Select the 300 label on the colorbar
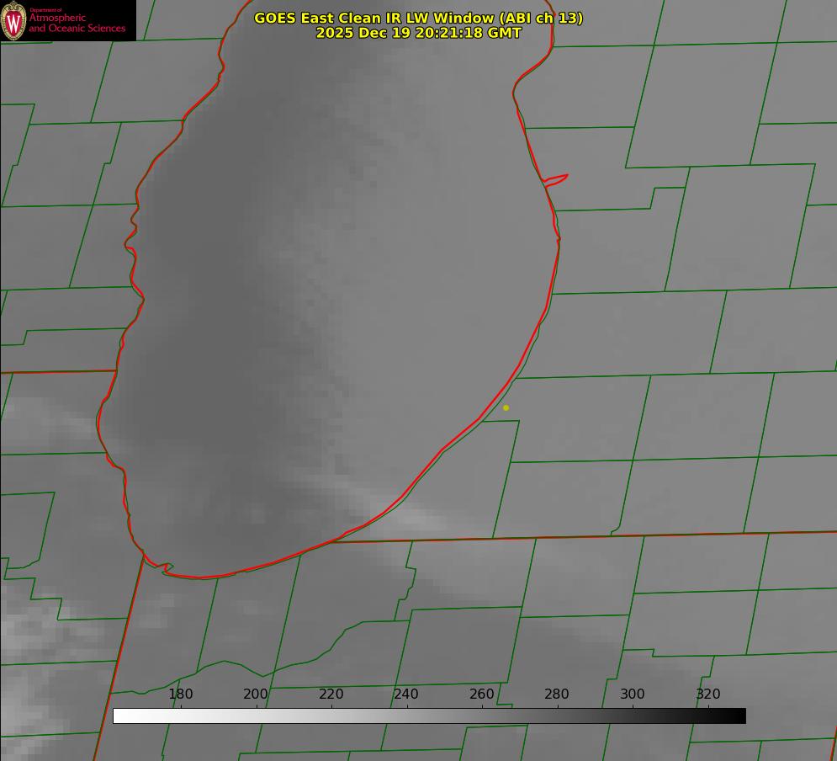 633,694
